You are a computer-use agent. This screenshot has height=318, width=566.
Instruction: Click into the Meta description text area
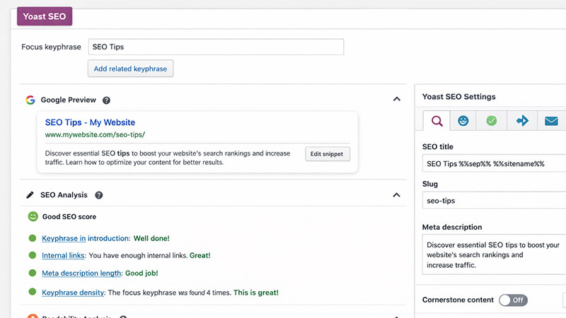[494, 254]
